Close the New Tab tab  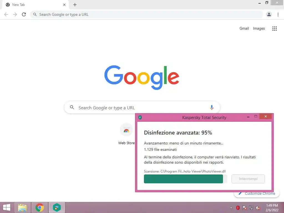point(64,5)
